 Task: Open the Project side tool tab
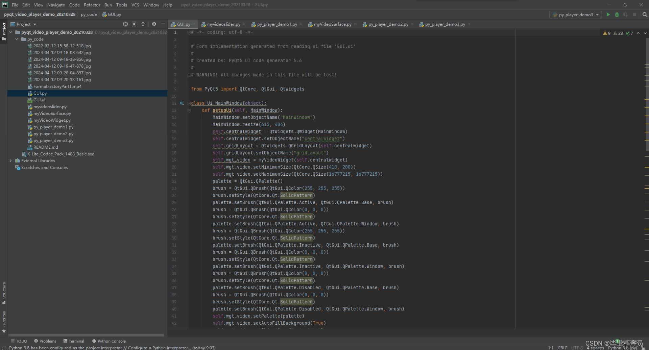click(x=4, y=31)
